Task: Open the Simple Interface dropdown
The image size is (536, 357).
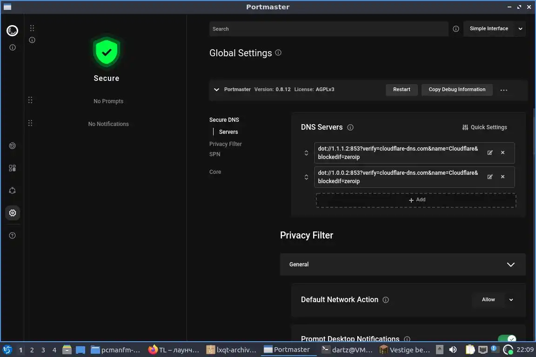Action: point(494,29)
